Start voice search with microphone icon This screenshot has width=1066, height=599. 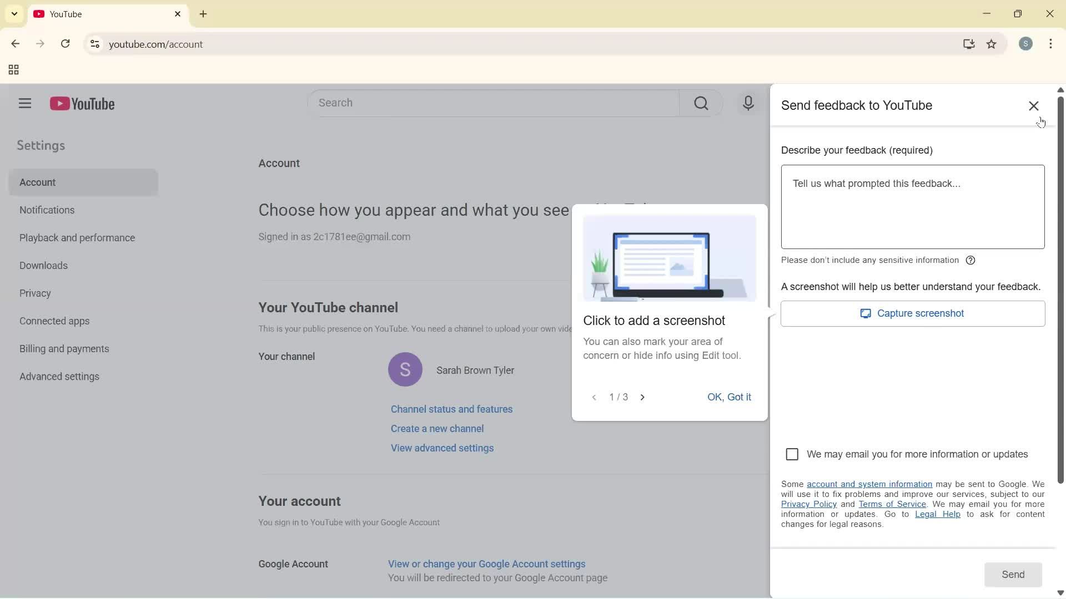coord(748,103)
